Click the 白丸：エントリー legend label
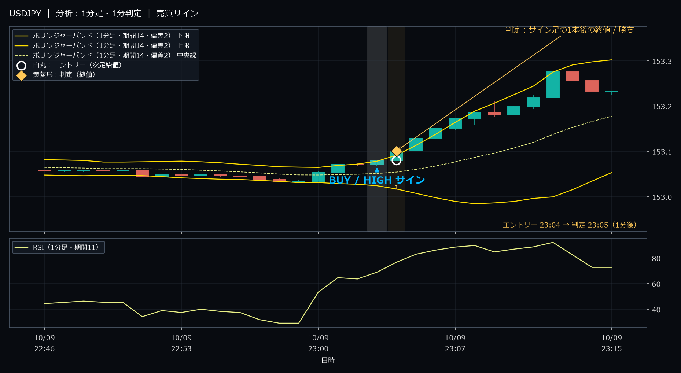This screenshot has height=373, width=681. point(77,65)
